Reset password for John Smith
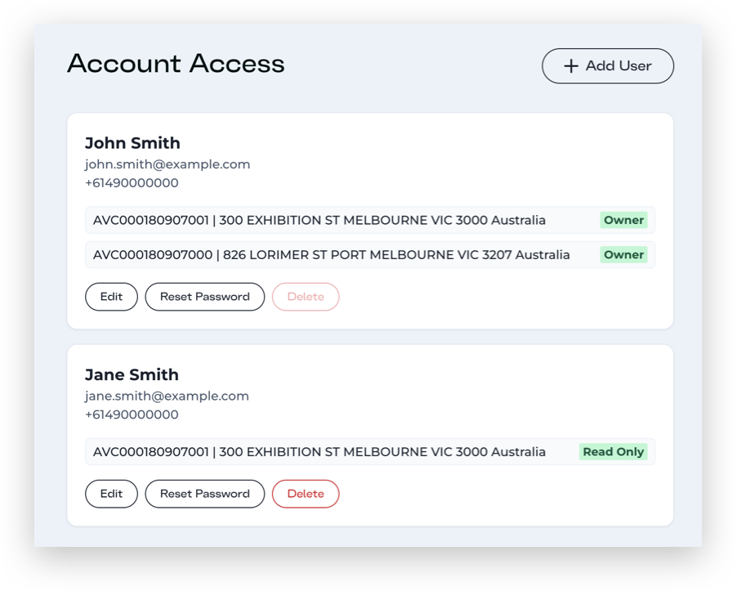The height and width of the screenshot is (591, 737). click(x=204, y=297)
